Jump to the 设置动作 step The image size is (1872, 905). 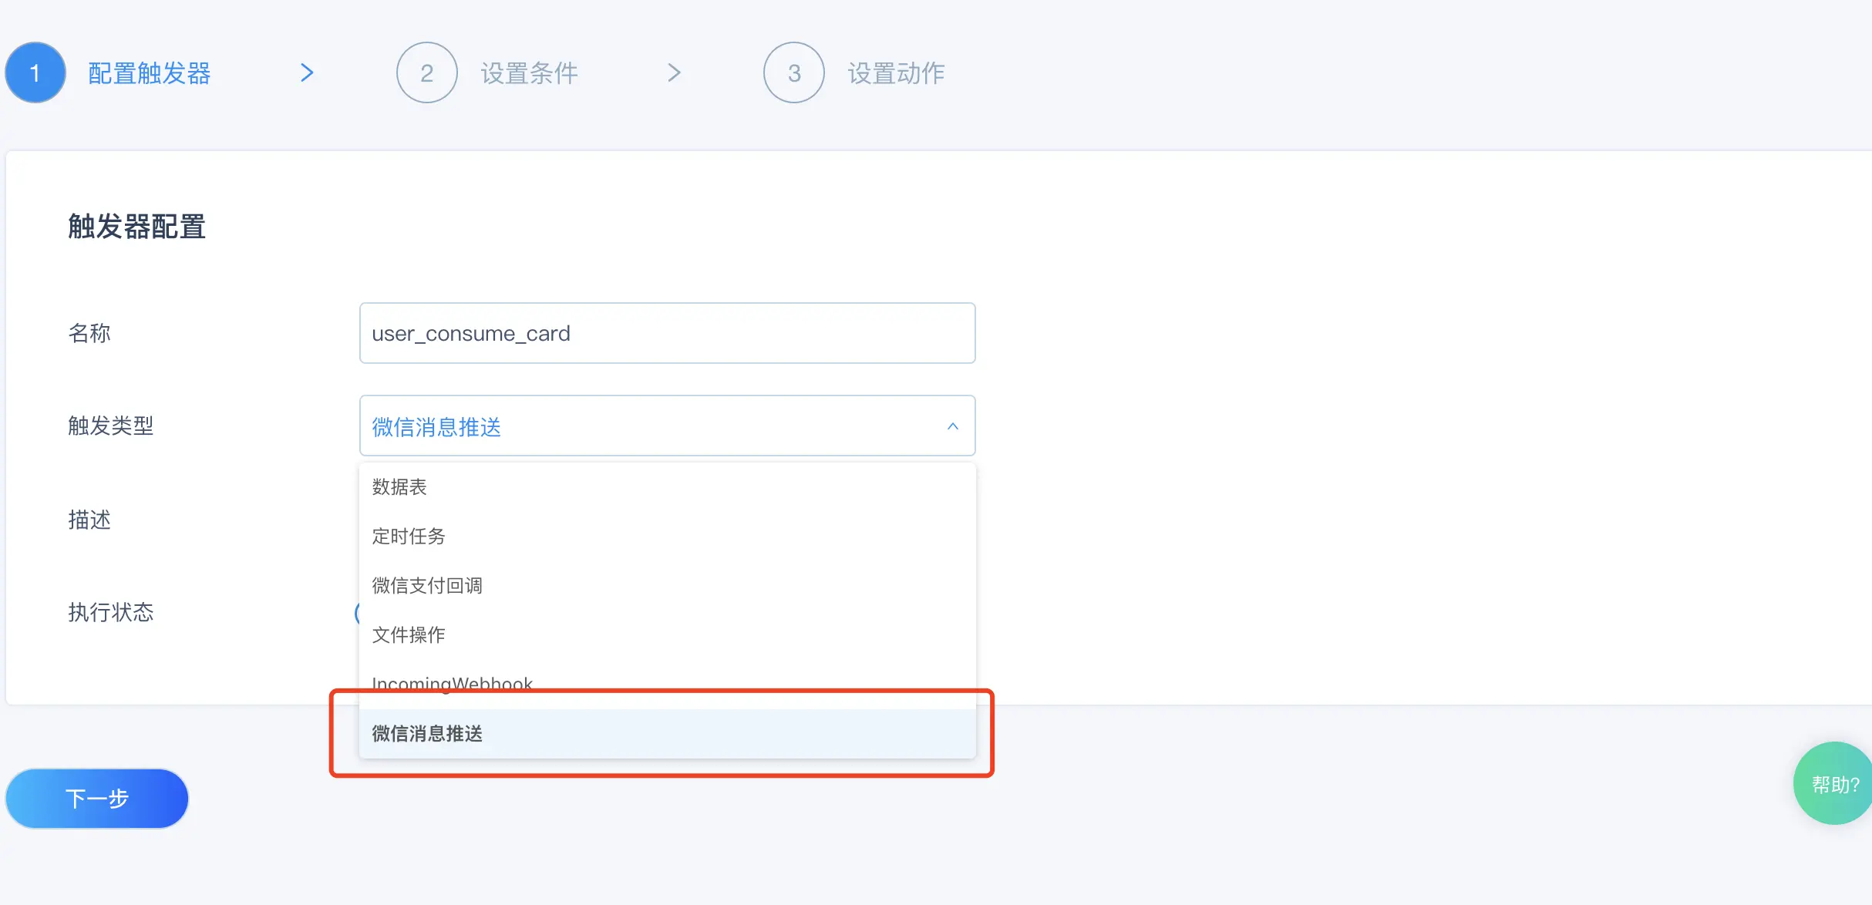pos(896,73)
